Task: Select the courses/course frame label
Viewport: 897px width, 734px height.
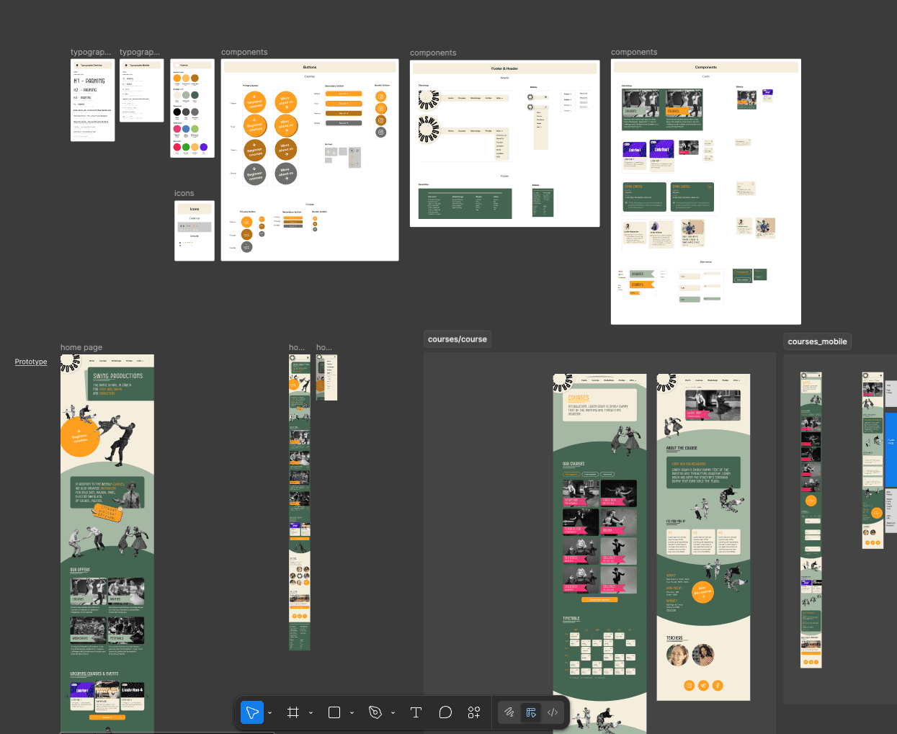Action: (457, 339)
